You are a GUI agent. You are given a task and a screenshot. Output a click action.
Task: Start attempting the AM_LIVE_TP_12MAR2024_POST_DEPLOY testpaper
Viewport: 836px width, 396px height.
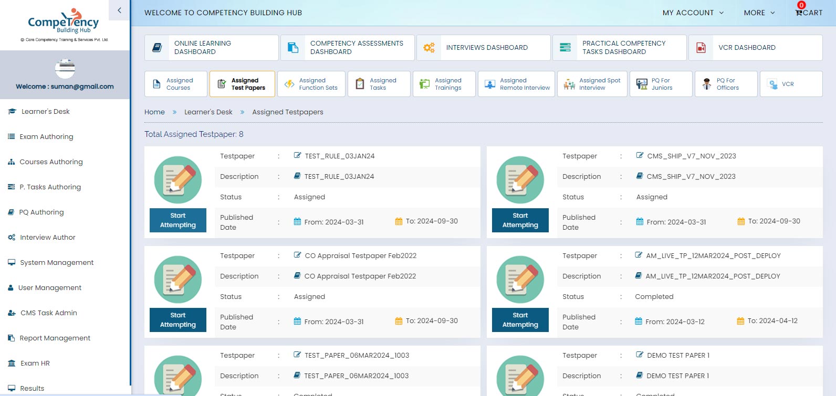(x=520, y=320)
